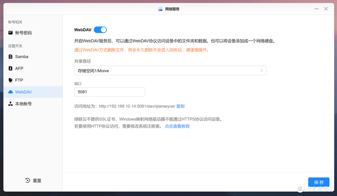Switch to the FTP settings
Image resolution: width=337 pixels, height=196 pixels.
33,80
